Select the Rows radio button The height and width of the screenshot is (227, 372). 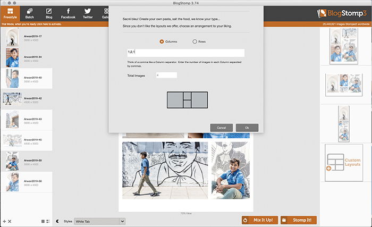pos(195,41)
